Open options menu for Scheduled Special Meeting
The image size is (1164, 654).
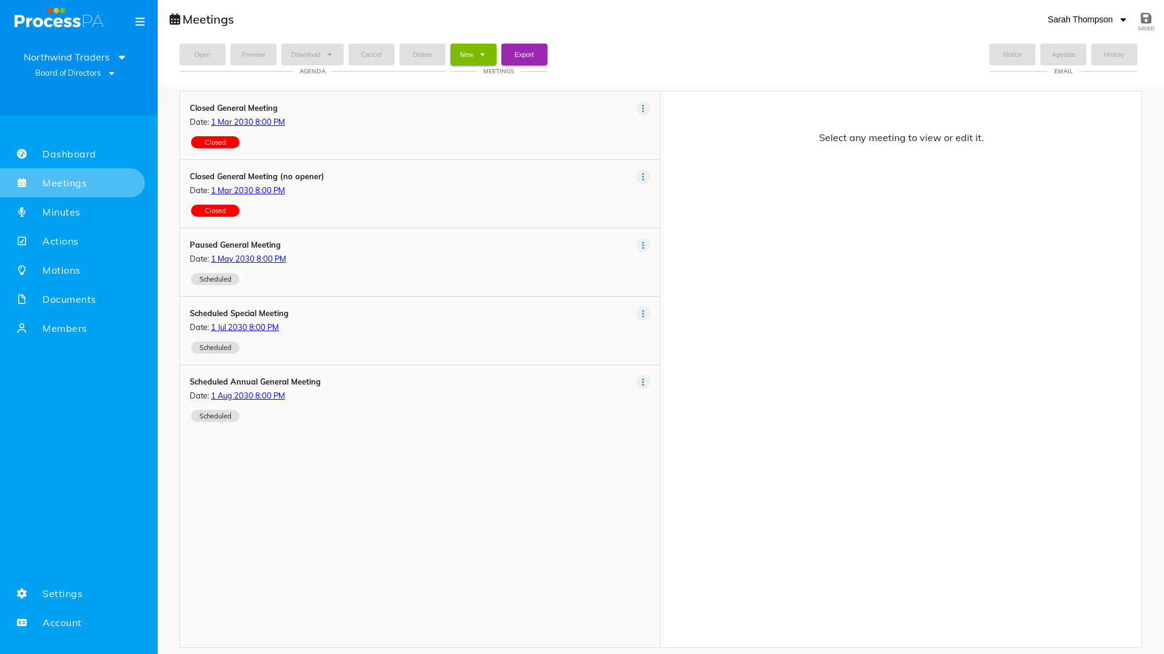click(x=643, y=314)
